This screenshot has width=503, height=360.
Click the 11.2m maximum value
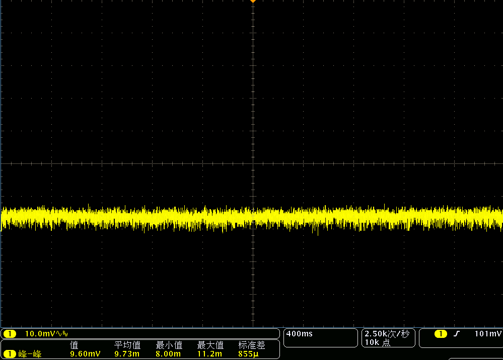pyautogui.click(x=209, y=354)
